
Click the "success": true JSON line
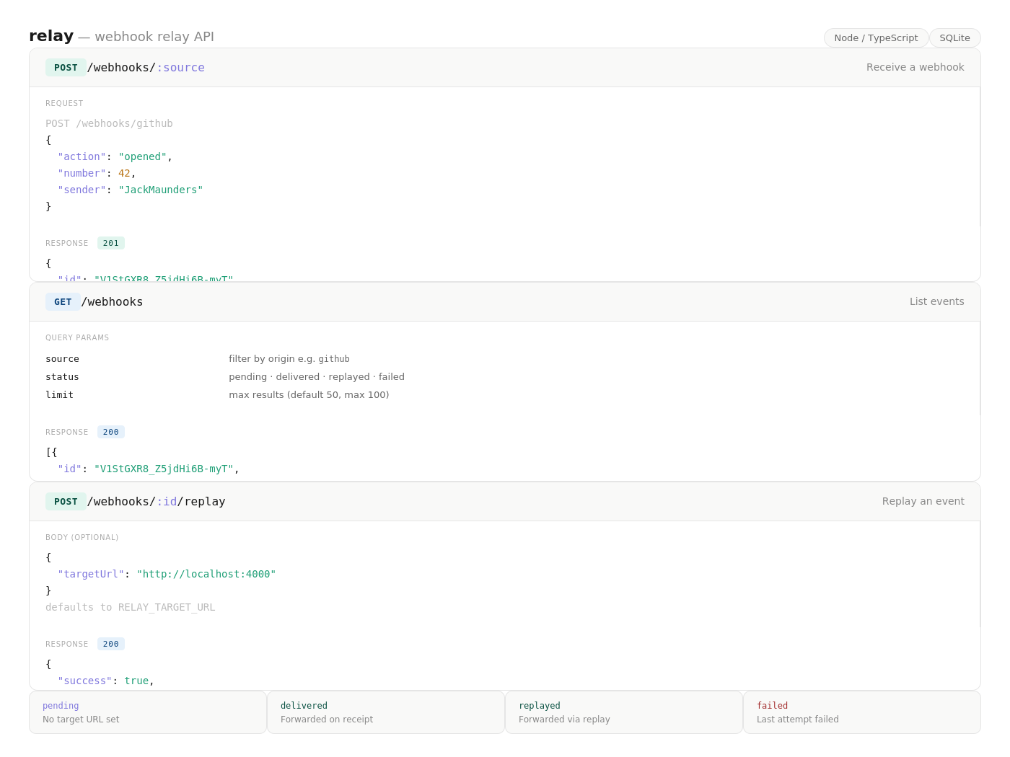[x=106, y=681]
